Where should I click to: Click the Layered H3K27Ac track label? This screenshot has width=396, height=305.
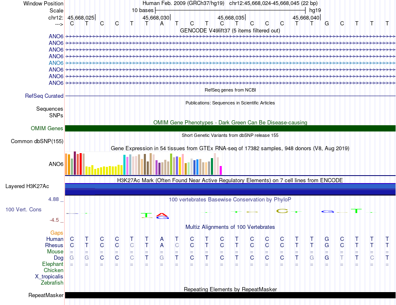27,186
